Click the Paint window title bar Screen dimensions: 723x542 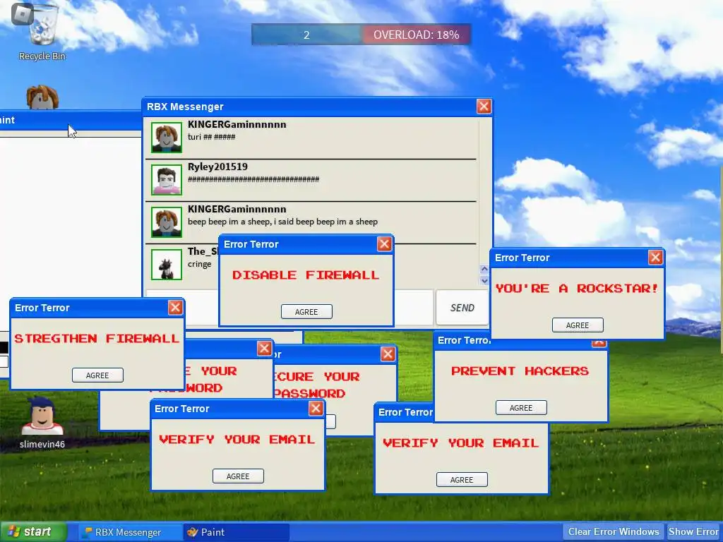(71, 120)
